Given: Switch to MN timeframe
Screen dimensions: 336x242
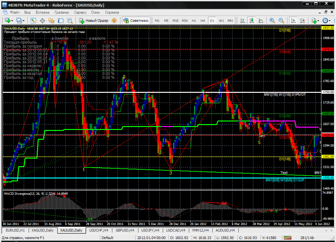Looking at the screenshot, I should coord(230,21).
